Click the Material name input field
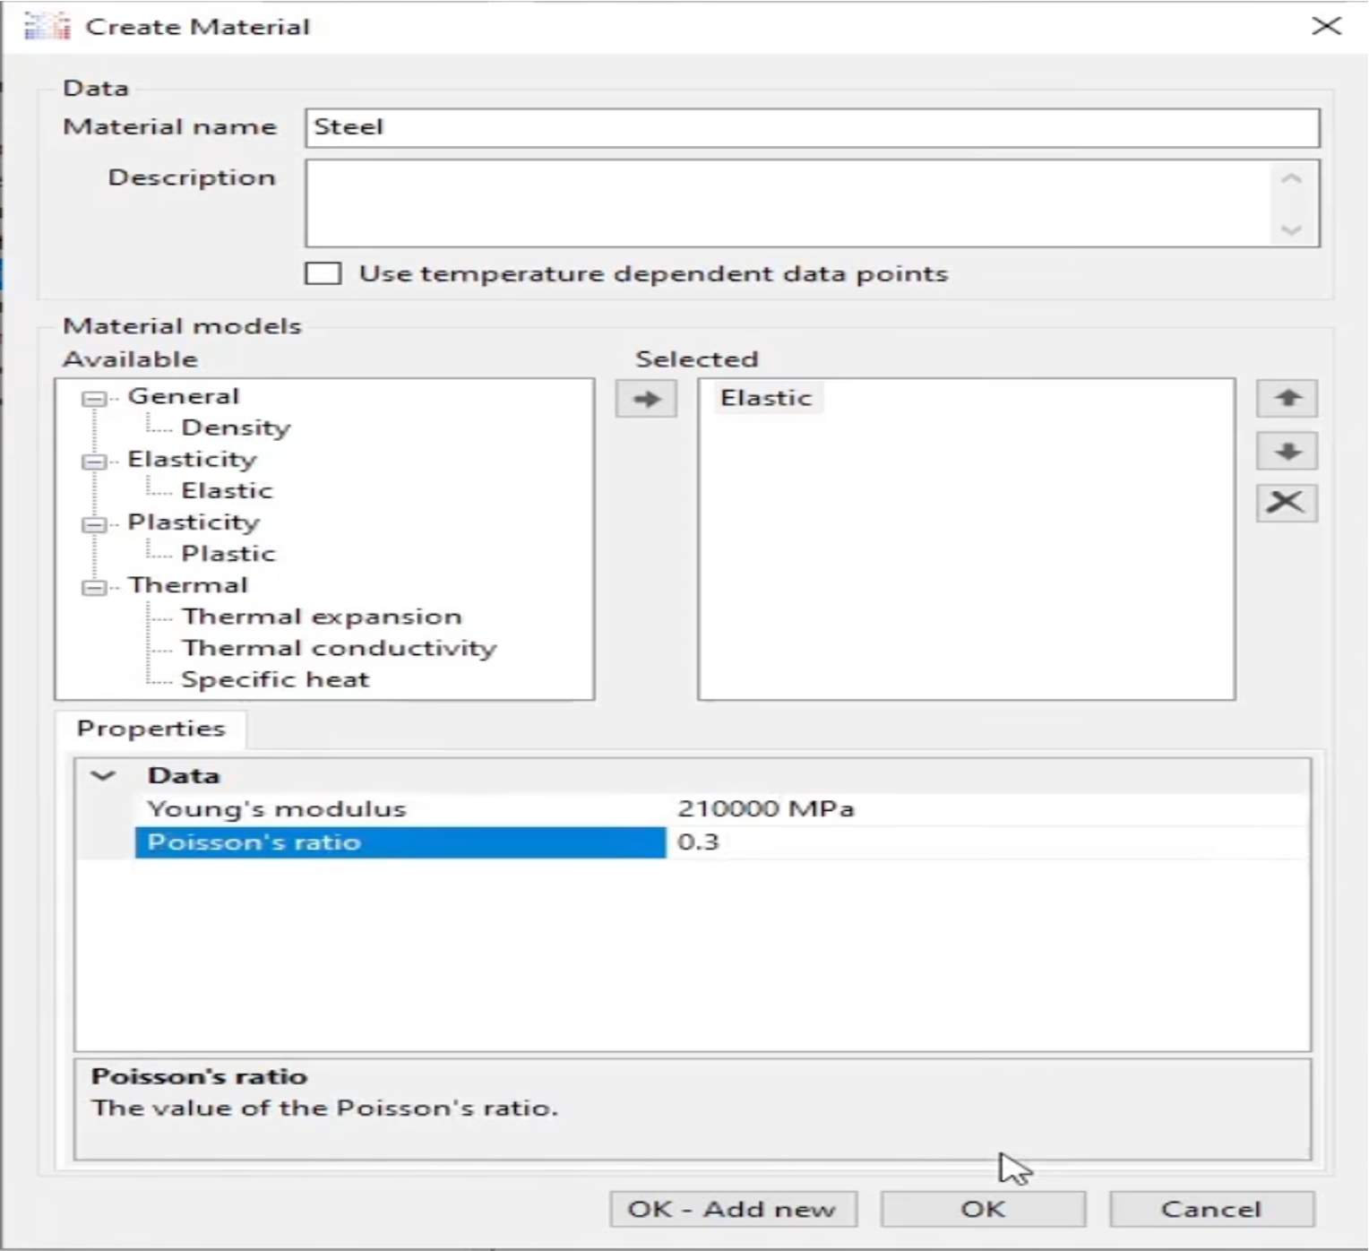 pos(812,127)
